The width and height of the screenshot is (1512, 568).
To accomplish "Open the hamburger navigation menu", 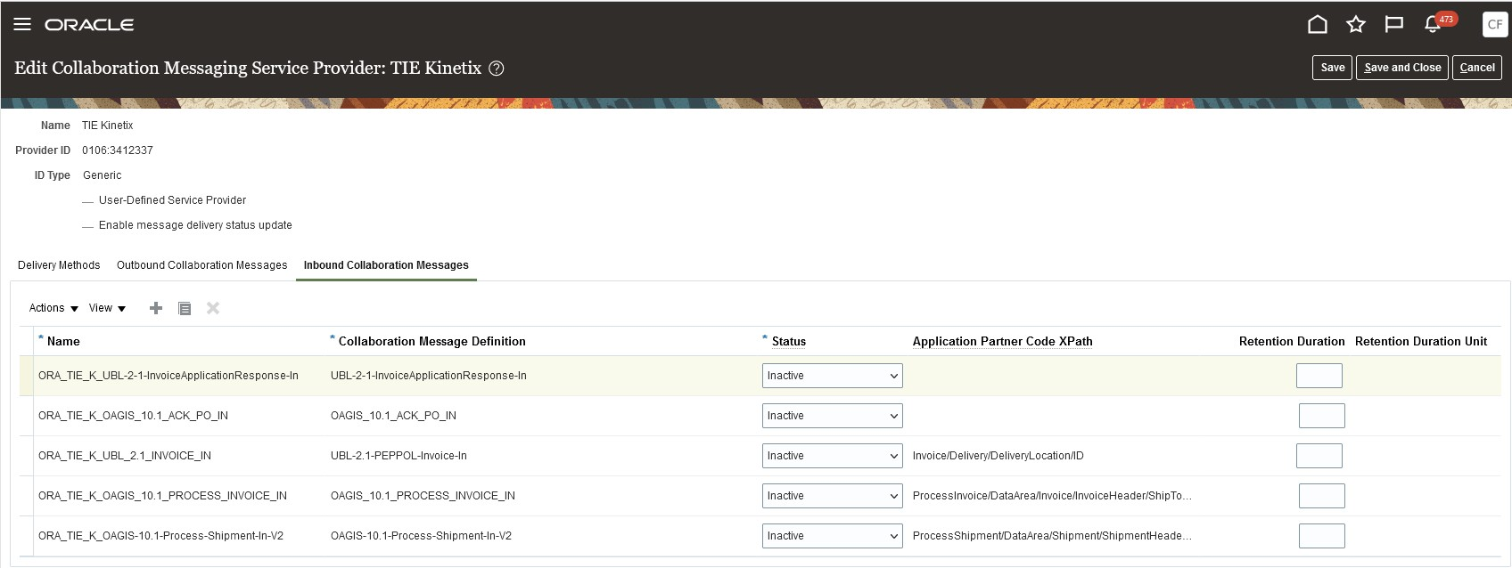I will (x=22, y=24).
